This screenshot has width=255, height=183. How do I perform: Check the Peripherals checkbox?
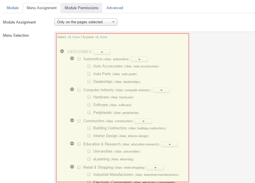[x=89, y=112]
